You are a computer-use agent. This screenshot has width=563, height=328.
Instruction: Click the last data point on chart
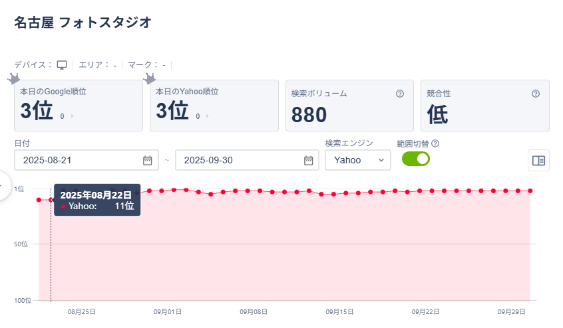[x=530, y=191]
